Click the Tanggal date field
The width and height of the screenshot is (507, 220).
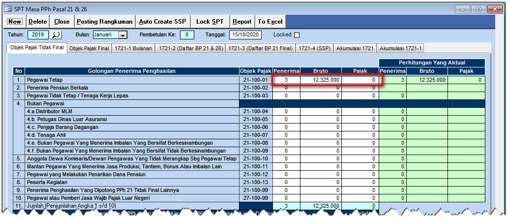coord(245,35)
